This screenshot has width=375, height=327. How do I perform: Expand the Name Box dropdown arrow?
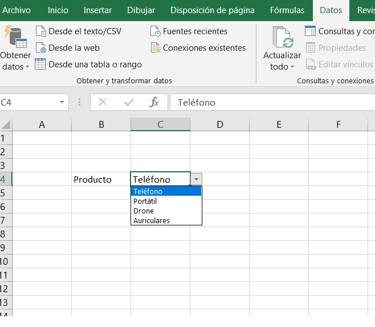pyautogui.click(x=62, y=102)
